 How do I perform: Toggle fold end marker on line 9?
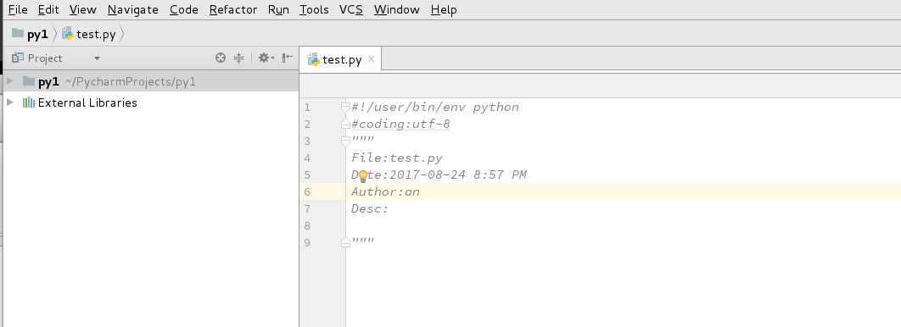(x=345, y=242)
